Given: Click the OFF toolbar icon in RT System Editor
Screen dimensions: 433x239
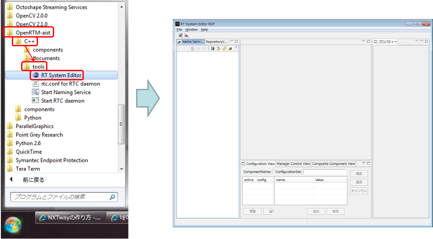Looking at the screenshot, I should pos(186,36).
